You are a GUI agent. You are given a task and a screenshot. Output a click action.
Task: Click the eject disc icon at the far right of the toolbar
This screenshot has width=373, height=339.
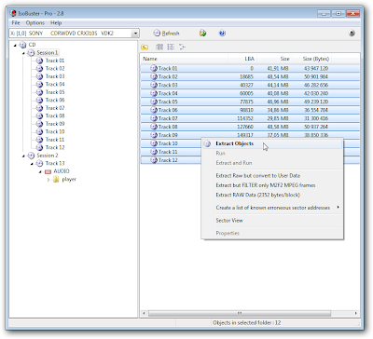[352, 34]
